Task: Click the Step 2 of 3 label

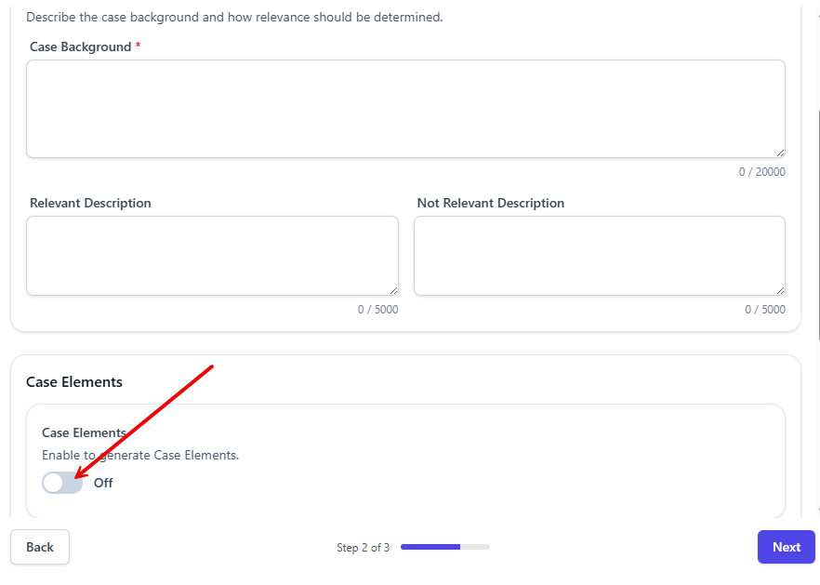Action: pos(363,548)
